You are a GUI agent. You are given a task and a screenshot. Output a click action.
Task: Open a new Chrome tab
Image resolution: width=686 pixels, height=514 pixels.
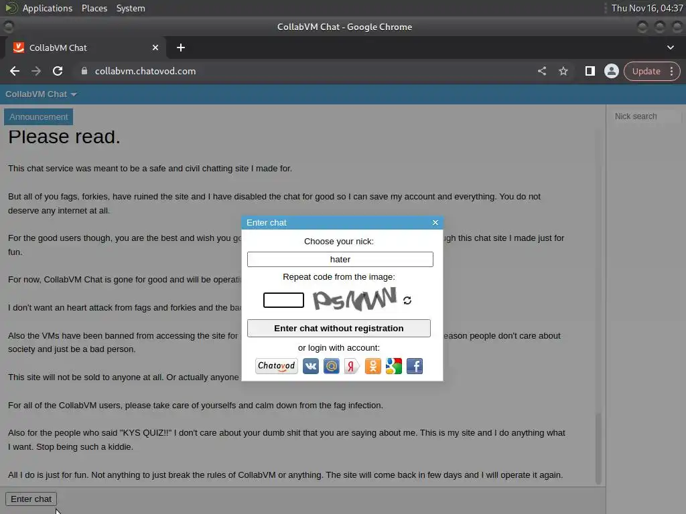[181, 48]
